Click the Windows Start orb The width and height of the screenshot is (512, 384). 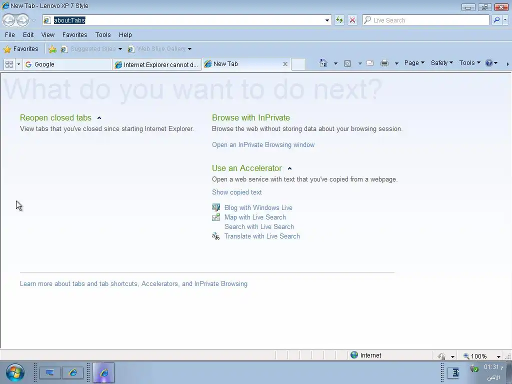(14, 372)
